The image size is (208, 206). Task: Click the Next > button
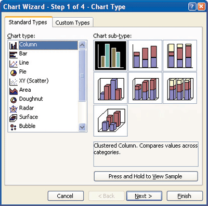[144, 196]
